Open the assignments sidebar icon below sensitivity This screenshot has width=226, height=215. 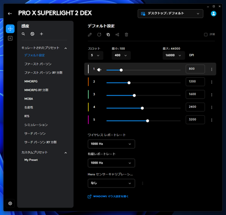coord(10,38)
